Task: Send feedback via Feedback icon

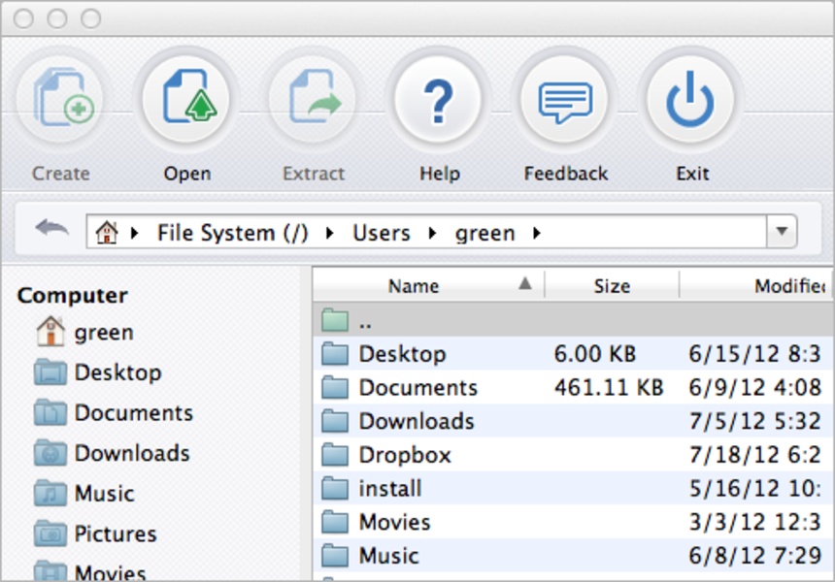Action: pyautogui.click(x=565, y=102)
